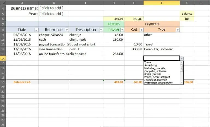Select highlighted column F header

162,3
